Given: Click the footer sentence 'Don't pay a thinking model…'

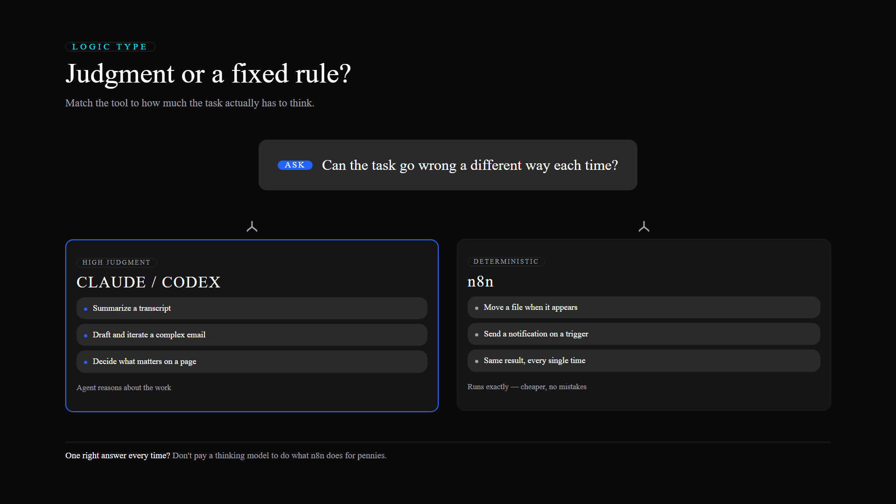Looking at the screenshot, I should click(x=280, y=455).
